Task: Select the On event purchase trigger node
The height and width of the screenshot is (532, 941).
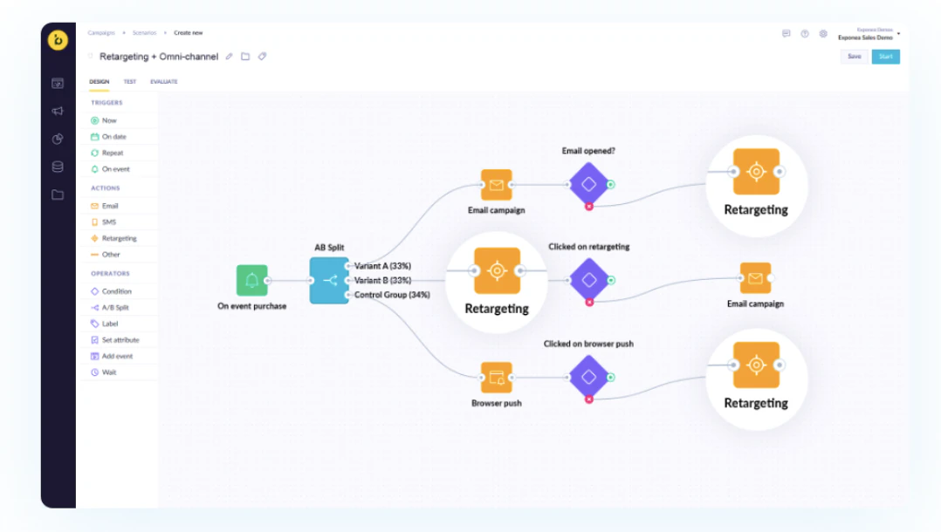Action: tap(252, 280)
